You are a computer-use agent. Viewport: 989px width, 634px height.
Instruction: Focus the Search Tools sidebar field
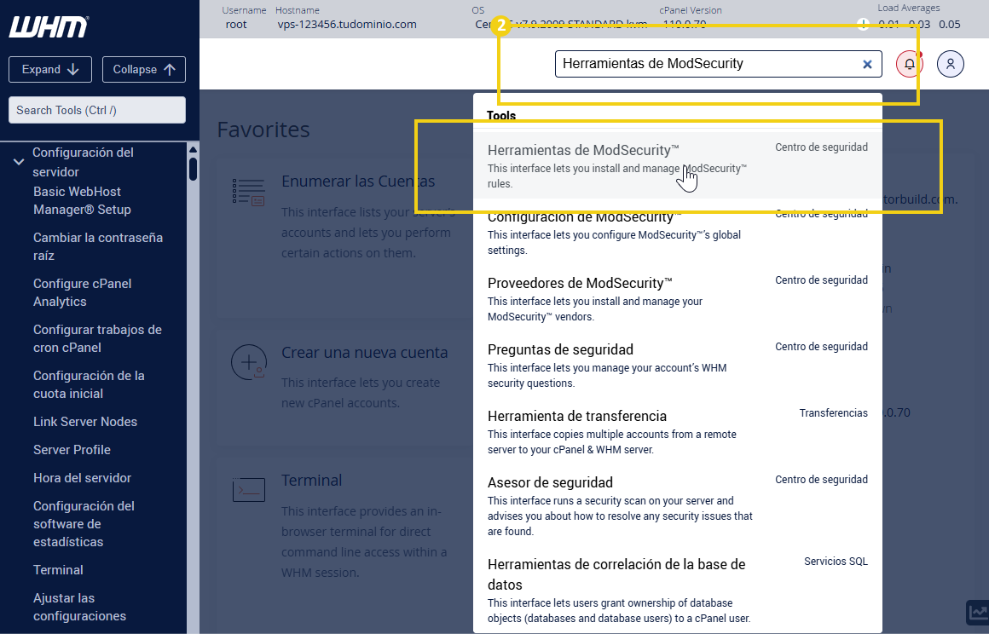[x=97, y=110]
